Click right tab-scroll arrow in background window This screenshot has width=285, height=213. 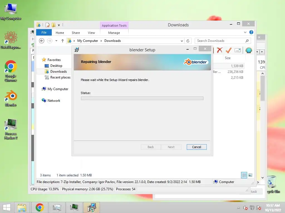(262, 52)
